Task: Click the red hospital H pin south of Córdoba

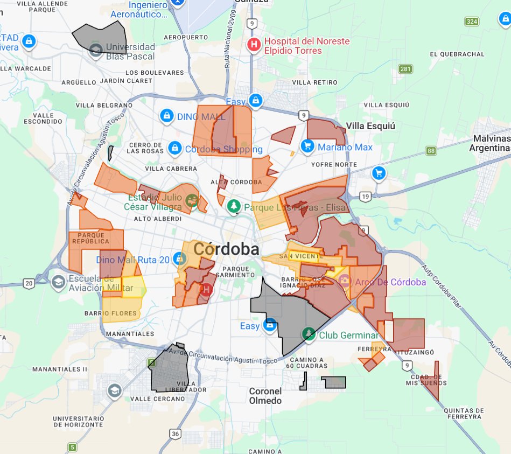Action: pos(206,289)
